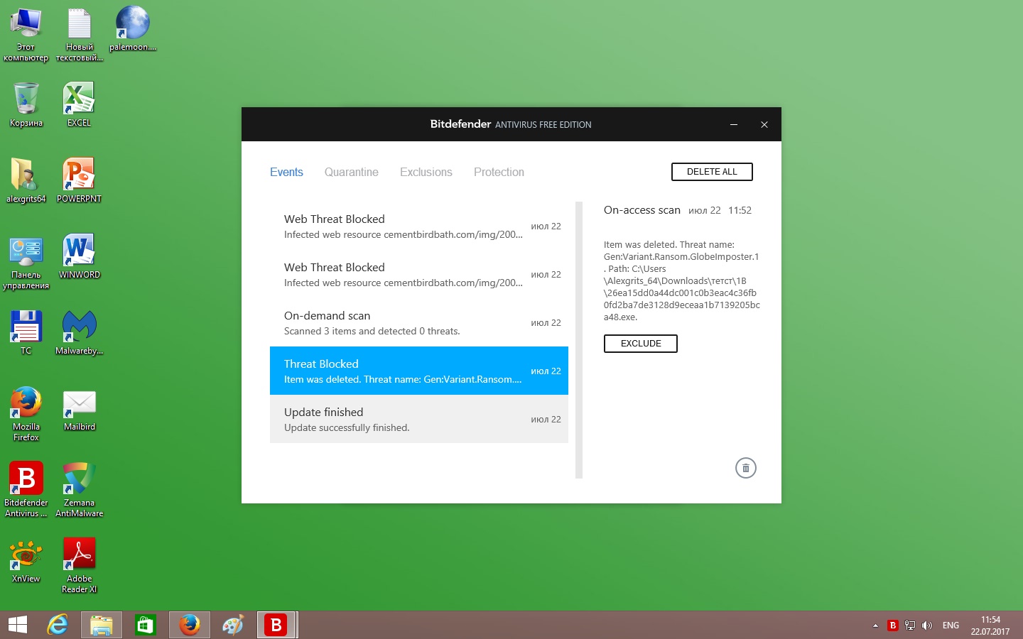Select the On-demand scan event
Screen dimensions: 1023x639
tap(419, 322)
